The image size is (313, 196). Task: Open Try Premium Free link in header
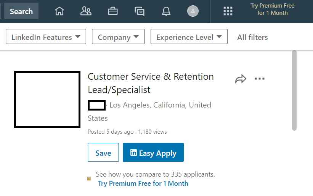273,9
